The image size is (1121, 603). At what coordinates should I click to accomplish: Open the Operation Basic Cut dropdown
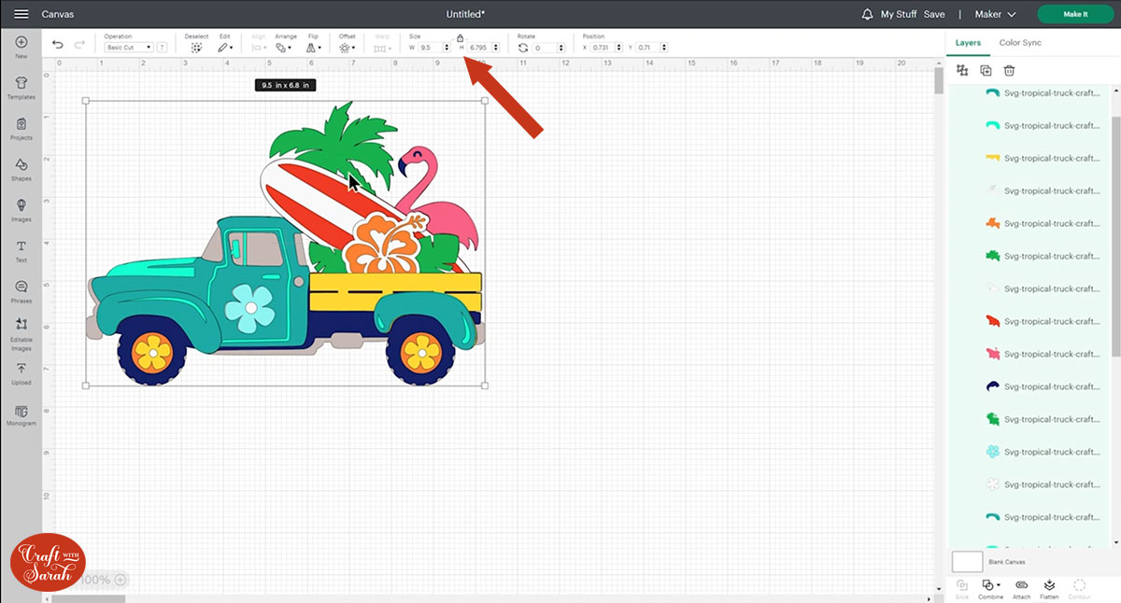(128, 48)
